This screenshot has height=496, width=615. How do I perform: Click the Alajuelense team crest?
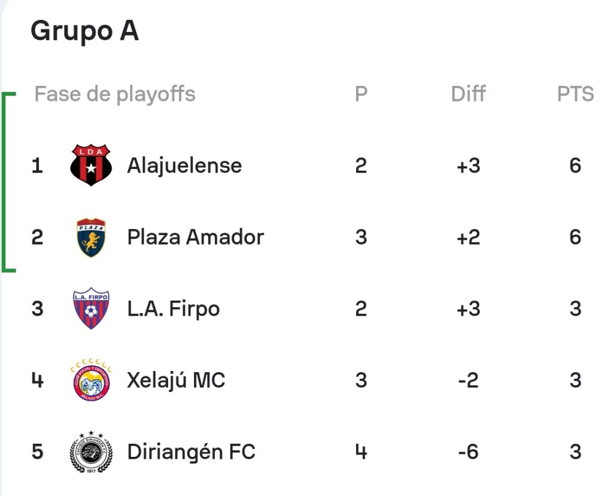point(91,165)
